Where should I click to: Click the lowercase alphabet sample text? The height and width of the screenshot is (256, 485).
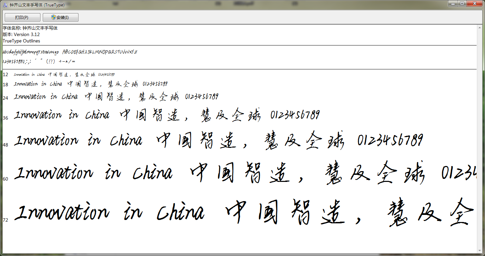tap(31, 52)
